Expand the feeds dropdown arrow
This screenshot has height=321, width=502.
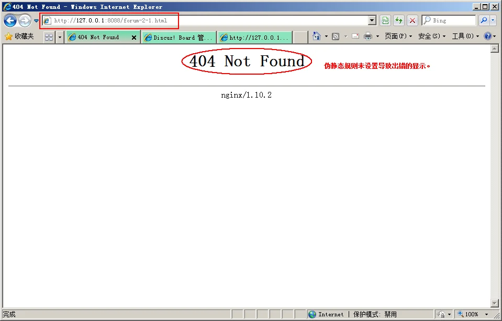(345, 37)
